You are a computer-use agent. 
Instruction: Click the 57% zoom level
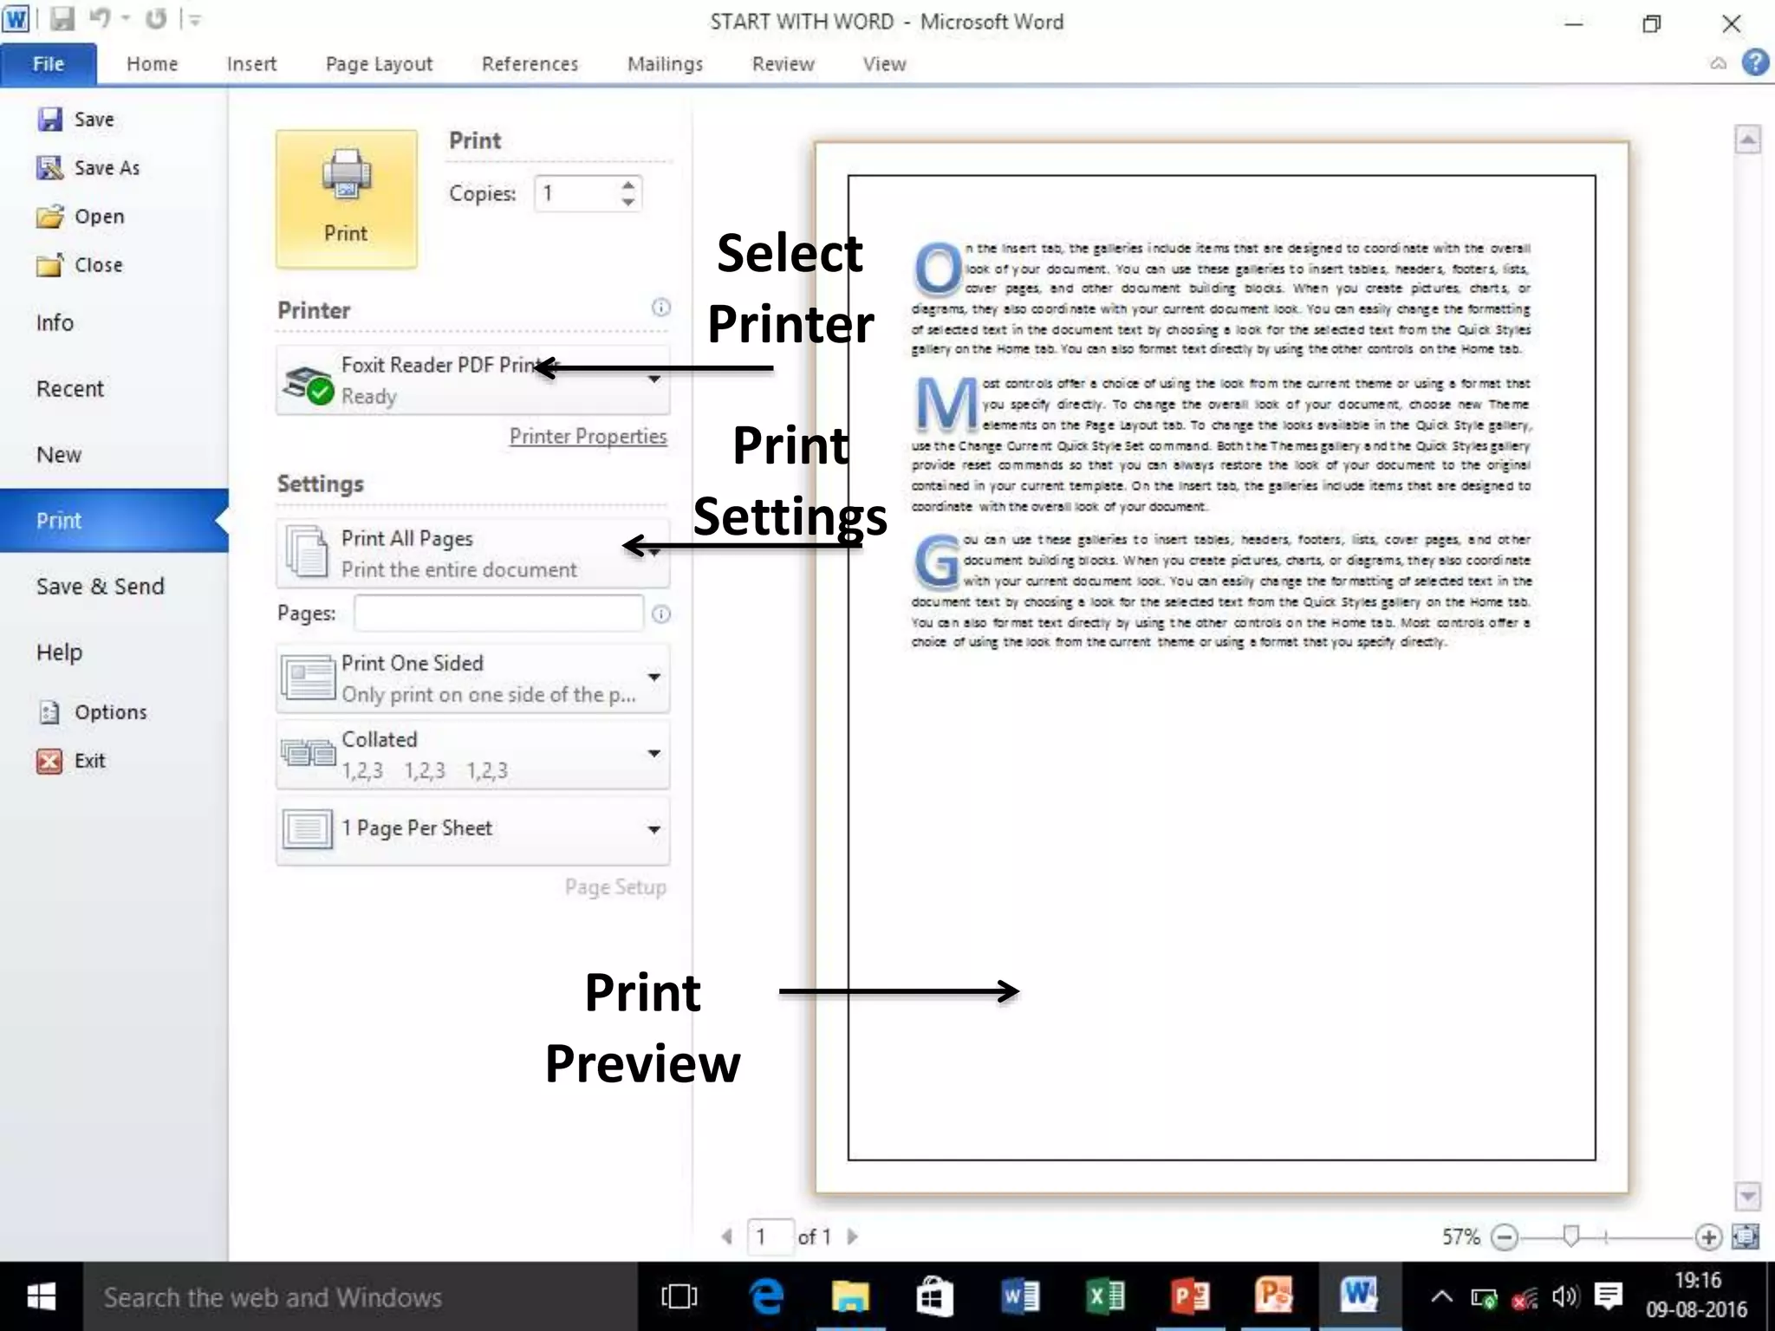(1460, 1237)
